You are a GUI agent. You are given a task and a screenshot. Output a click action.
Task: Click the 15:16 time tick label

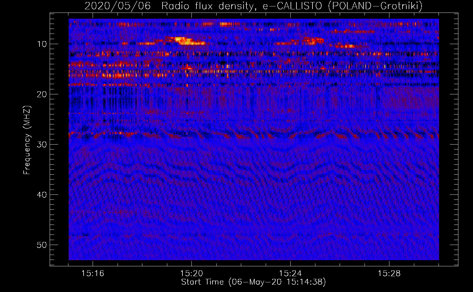[93, 274]
